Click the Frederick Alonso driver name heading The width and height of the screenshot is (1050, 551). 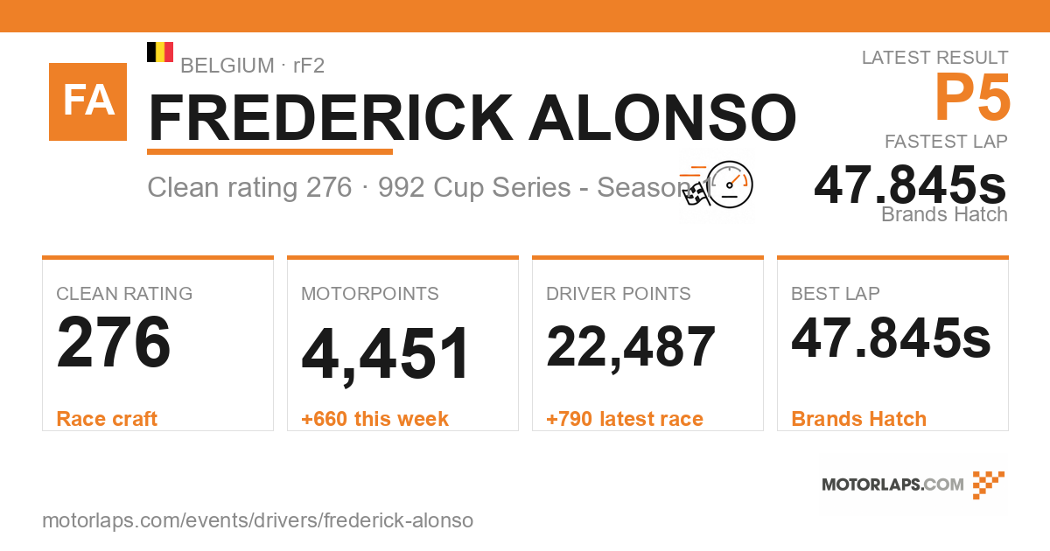point(472,117)
